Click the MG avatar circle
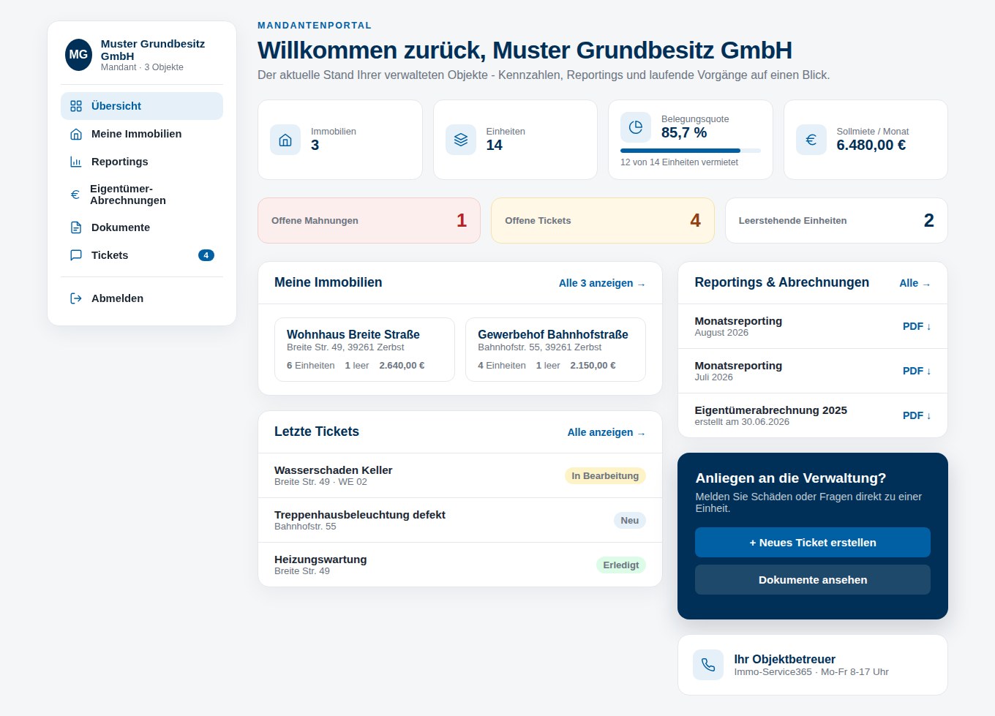 78,55
